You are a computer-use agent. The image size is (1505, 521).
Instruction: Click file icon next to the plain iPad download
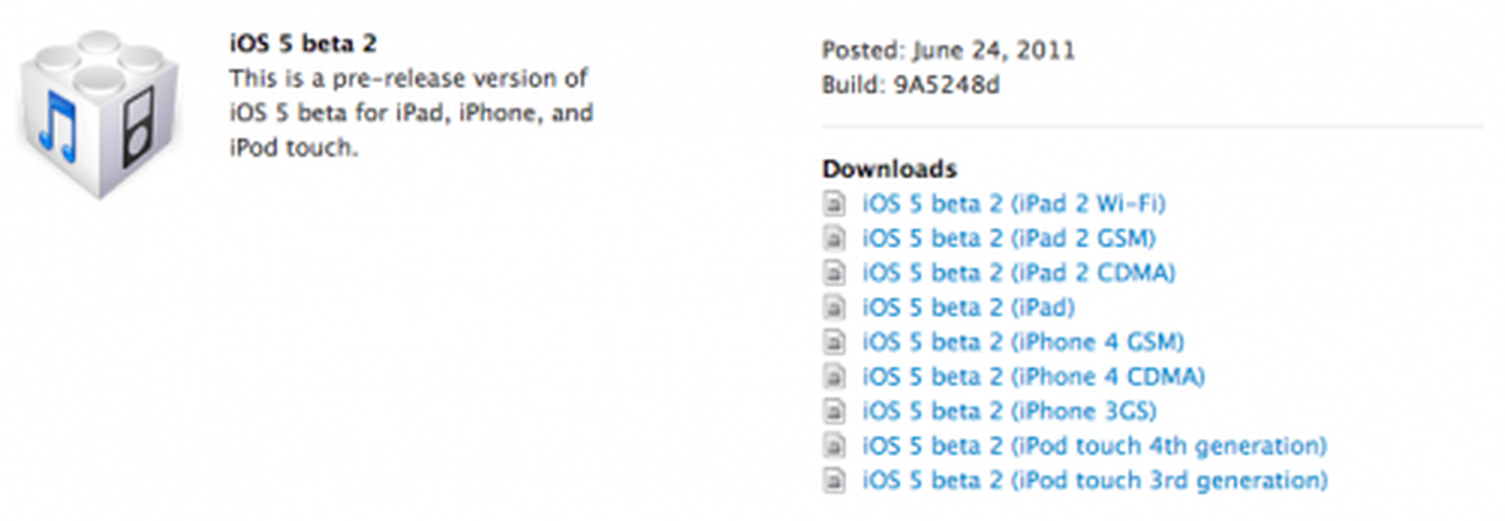pos(833,308)
